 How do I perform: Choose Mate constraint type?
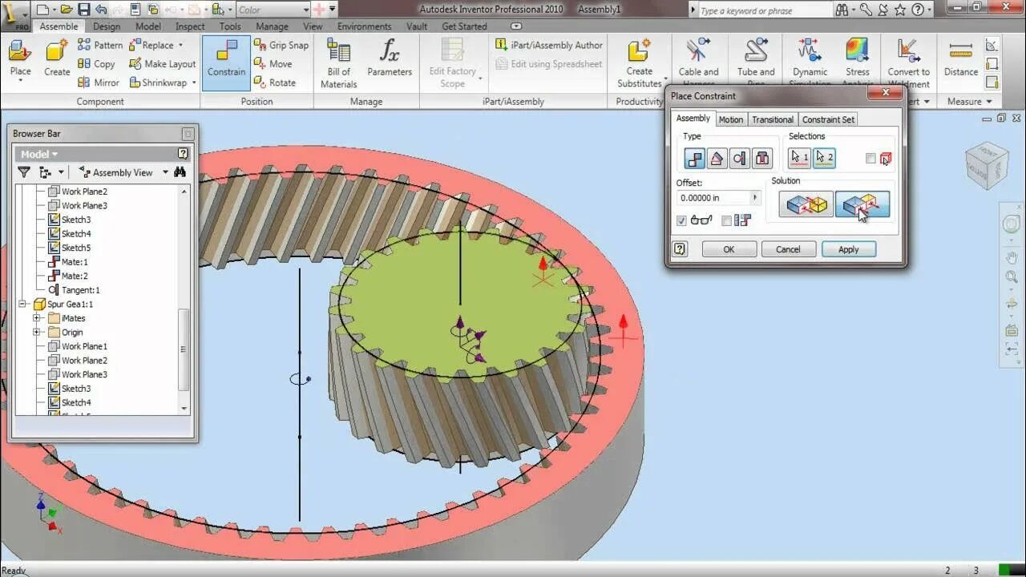(x=694, y=159)
